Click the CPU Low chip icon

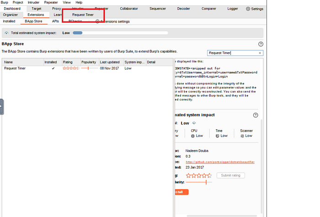[192, 136]
